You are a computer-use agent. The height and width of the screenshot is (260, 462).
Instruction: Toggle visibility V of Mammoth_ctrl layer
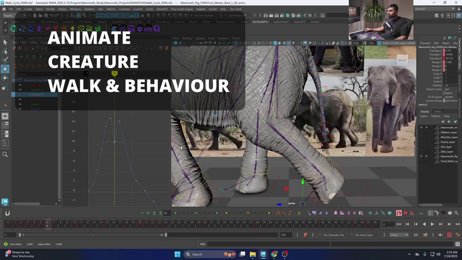[x=422, y=127]
